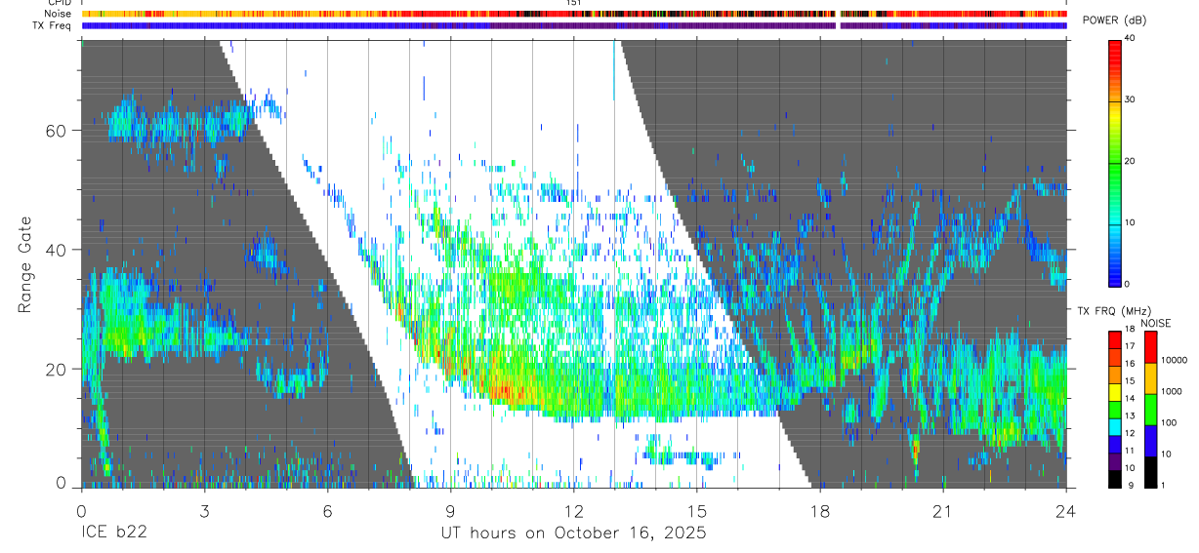Click the green swatch of the noise legend

pyautogui.click(x=1150, y=410)
